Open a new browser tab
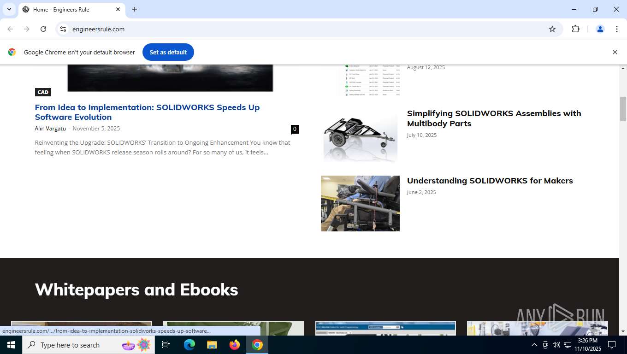 coord(135,9)
